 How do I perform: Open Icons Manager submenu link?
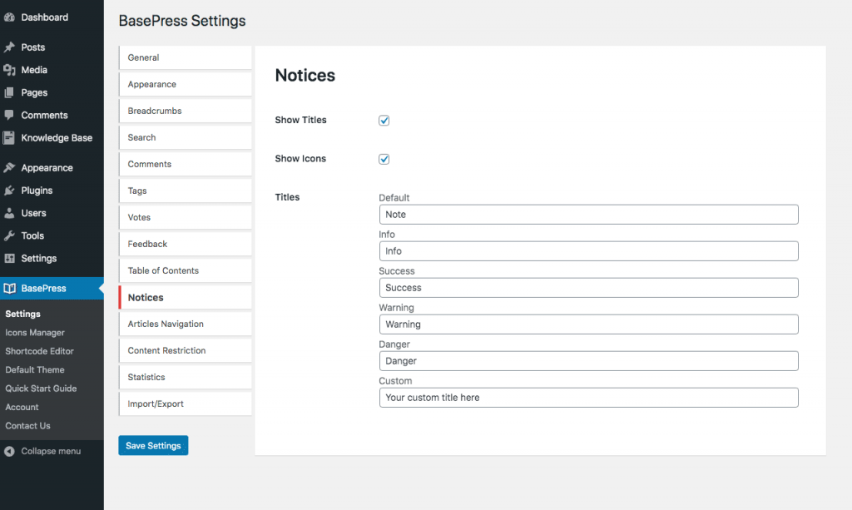[35, 333]
